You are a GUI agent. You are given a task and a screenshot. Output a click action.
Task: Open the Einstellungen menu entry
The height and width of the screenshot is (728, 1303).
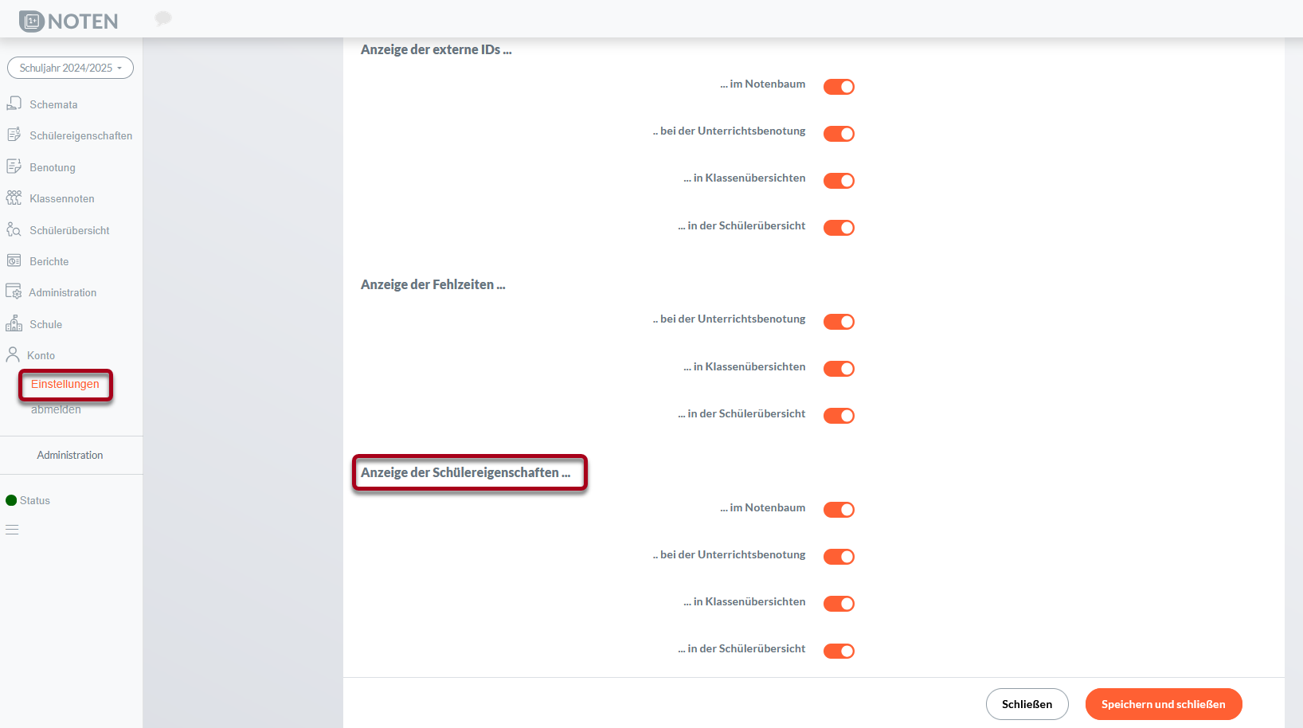(x=65, y=385)
